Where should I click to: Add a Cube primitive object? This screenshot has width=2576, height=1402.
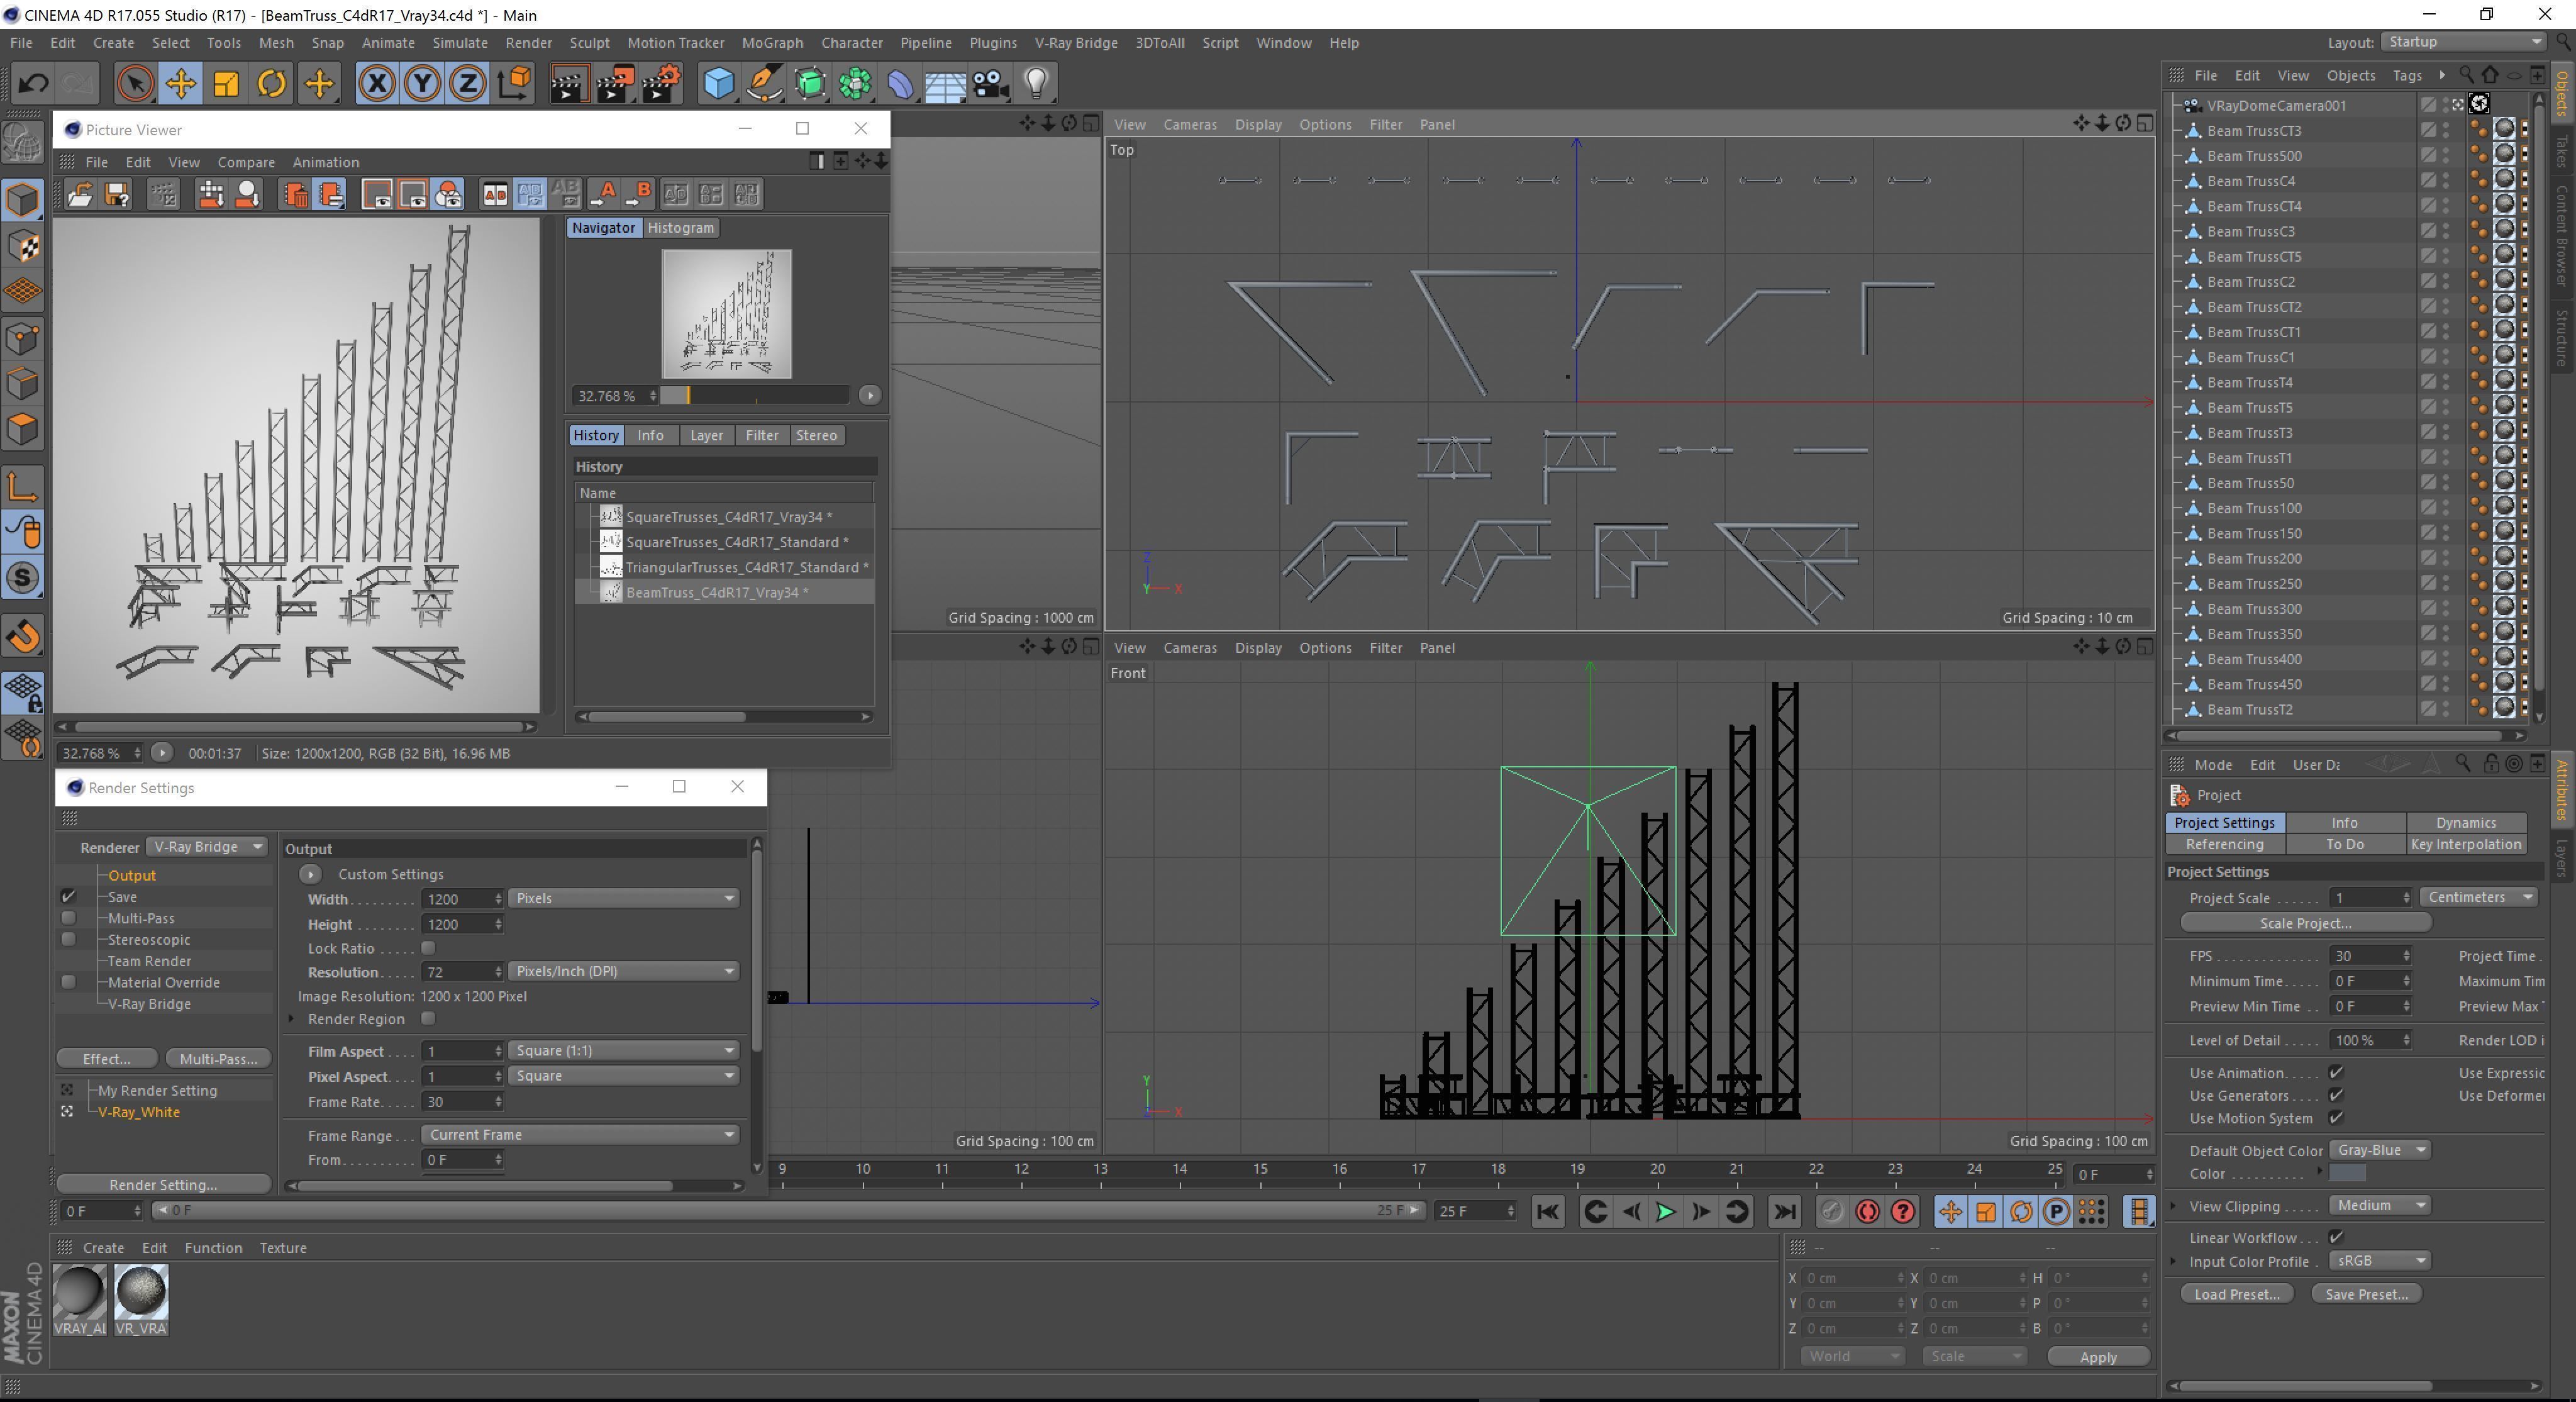pyautogui.click(x=718, y=84)
